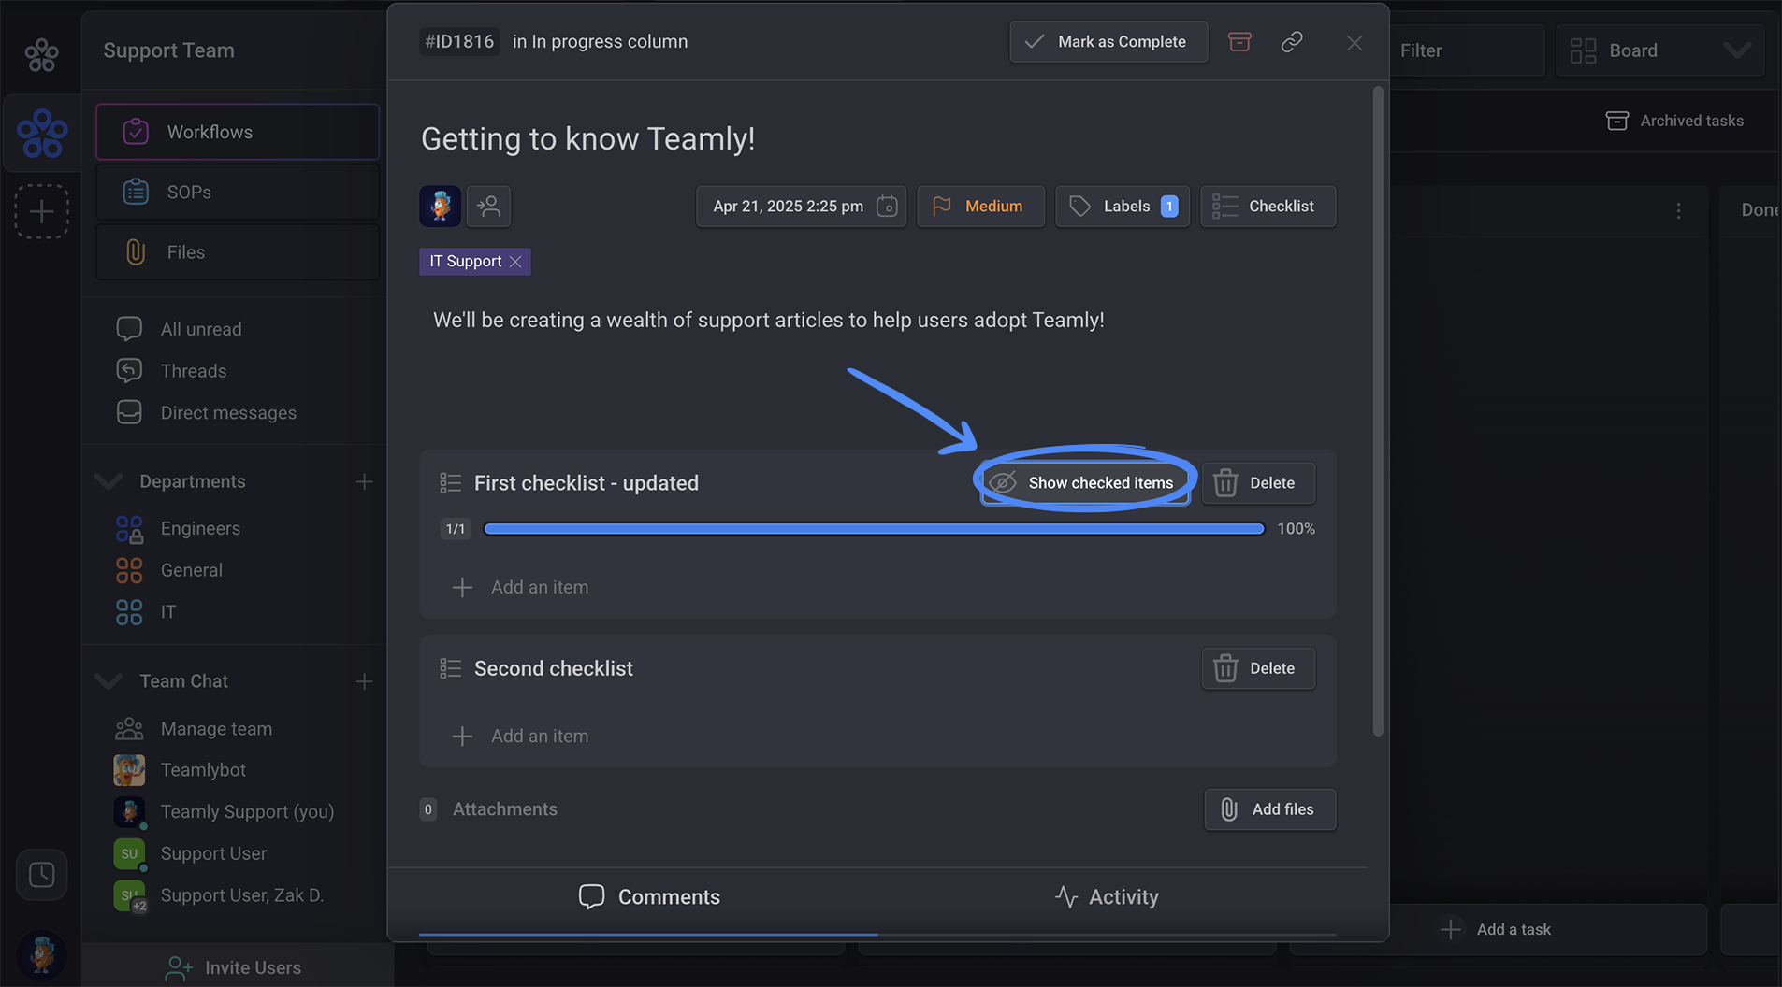The width and height of the screenshot is (1782, 987).
Task: Select the active Teamly workspace icon
Action: [x=42, y=133]
